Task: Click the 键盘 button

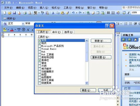Action: click(x=88, y=90)
